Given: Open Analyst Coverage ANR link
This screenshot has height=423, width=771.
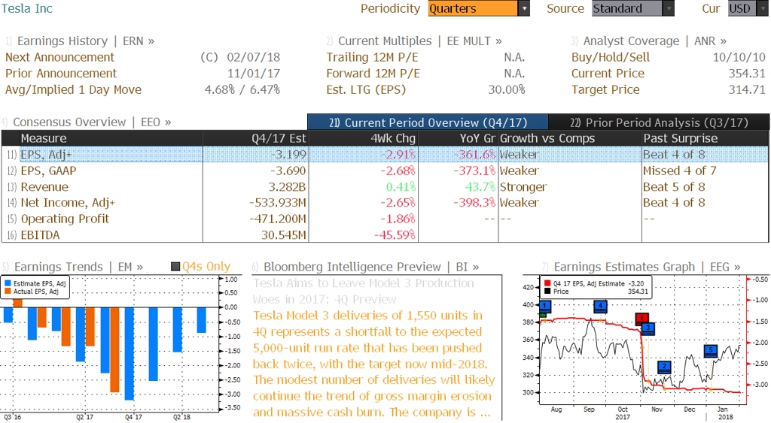Looking at the screenshot, I should point(655,41).
